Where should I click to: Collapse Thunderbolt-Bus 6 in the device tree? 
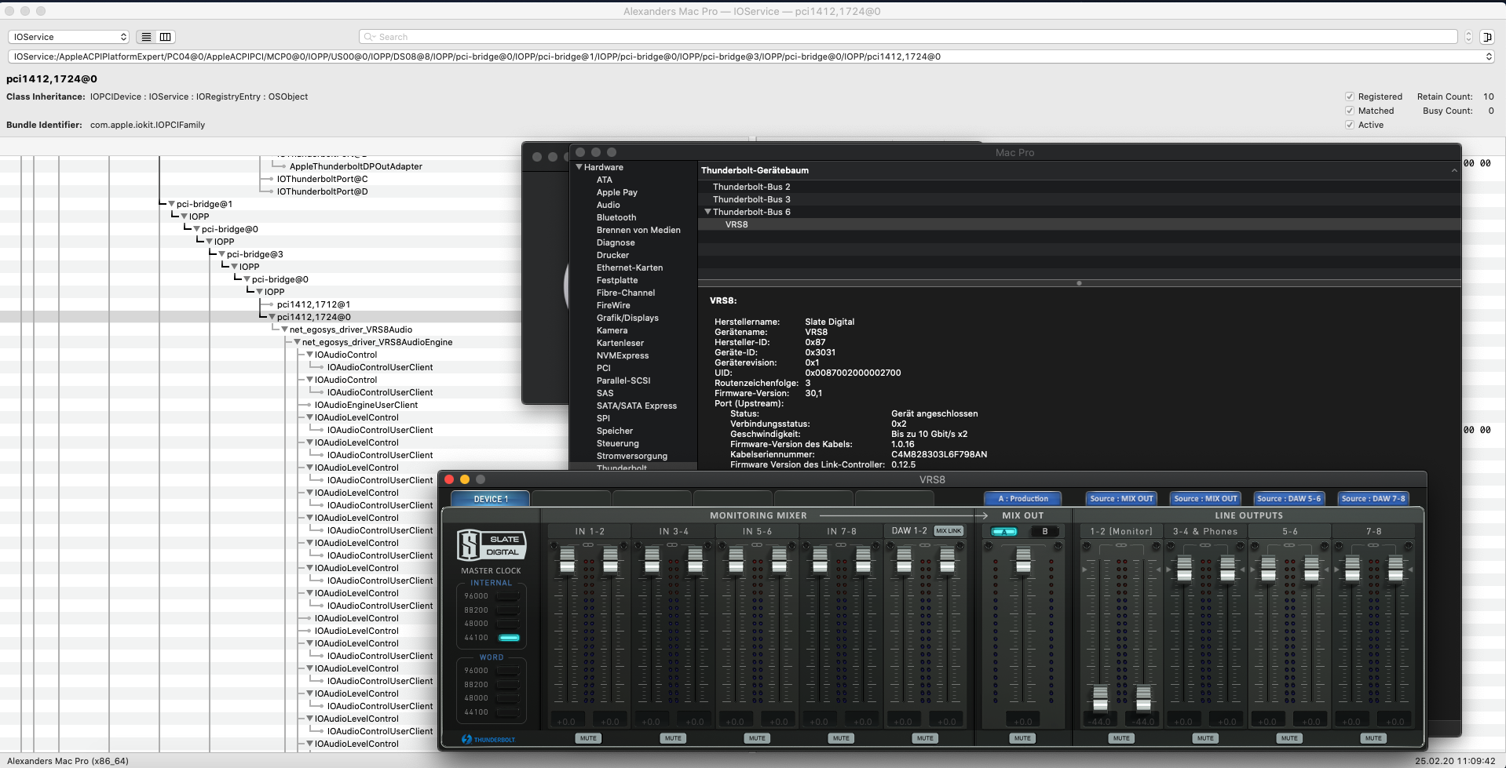pos(707,212)
